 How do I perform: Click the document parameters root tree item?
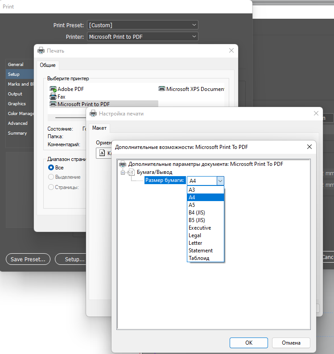coord(206,164)
